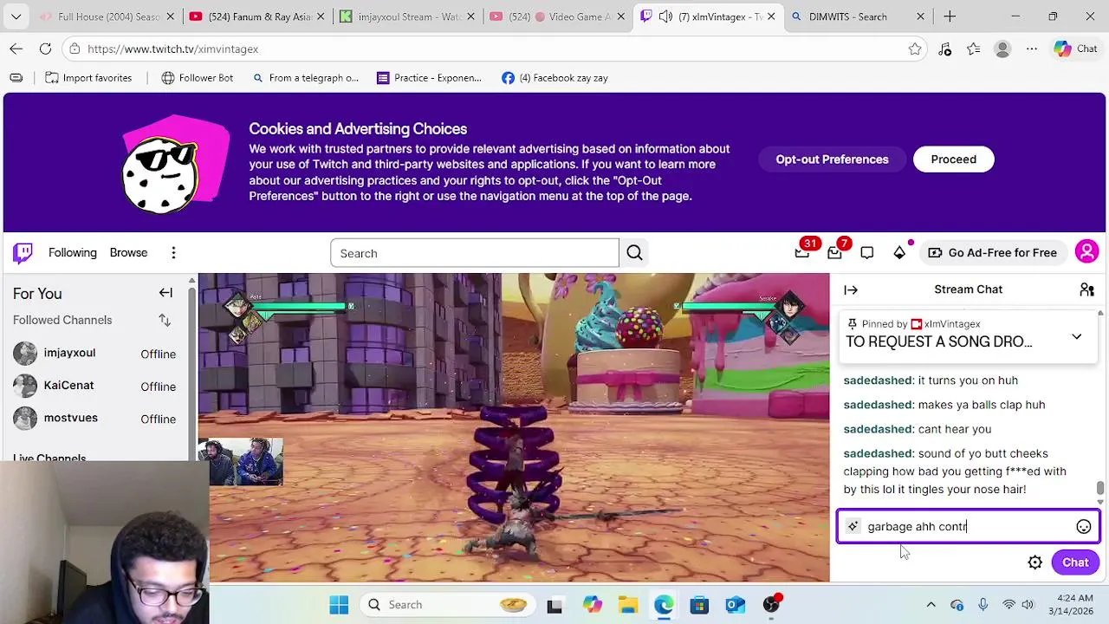This screenshot has width=1109, height=624.
Task: Click the browser address bar URL
Action: click(173, 49)
